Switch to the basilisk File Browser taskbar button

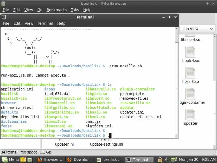pos(109,159)
